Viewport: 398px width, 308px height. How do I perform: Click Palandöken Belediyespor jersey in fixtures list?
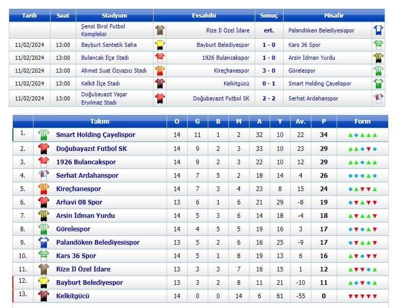pos(378,30)
